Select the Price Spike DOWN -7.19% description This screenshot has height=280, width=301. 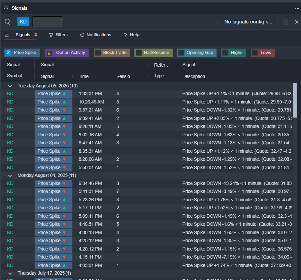tap(237, 257)
